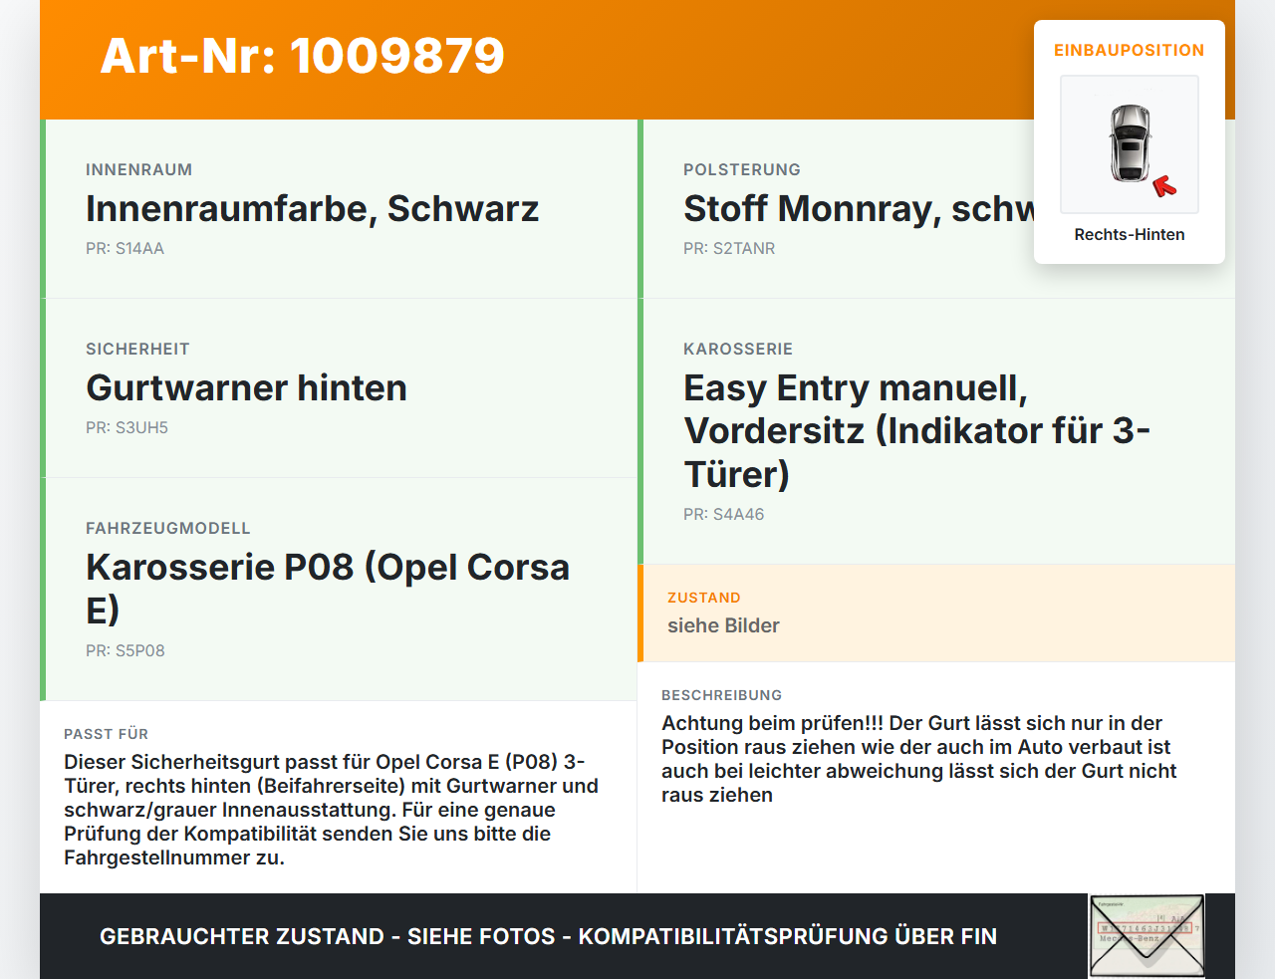The height and width of the screenshot is (979, 1275).
Task: Select the Karosserie P08 Opel Corsa card
Action: click(x=329, y=588)
